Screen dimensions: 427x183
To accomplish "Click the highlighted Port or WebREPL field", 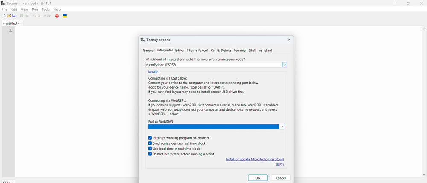I will pyautogui.click(x=213, y=127).
